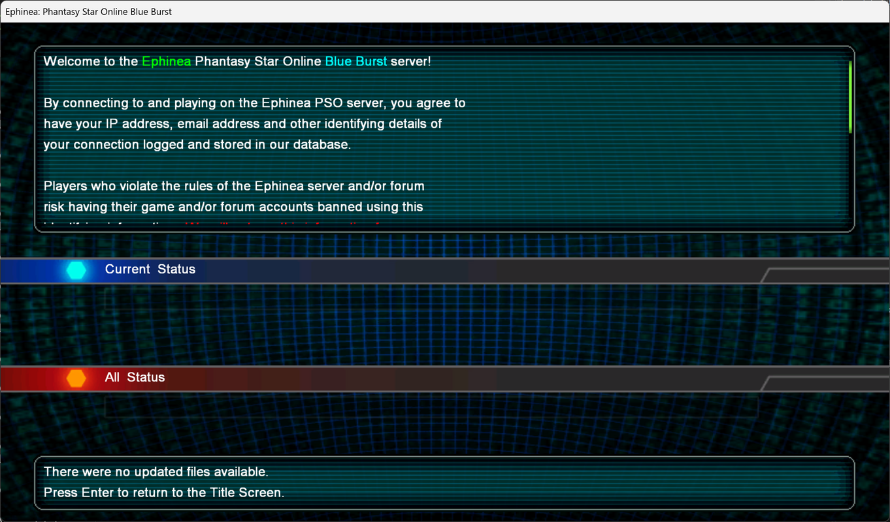Click the window title "Ephinea: Phantasy Star Online Blue Burst"
The width and height of the screenshot is (890, 522).
[x=89, y=12]
